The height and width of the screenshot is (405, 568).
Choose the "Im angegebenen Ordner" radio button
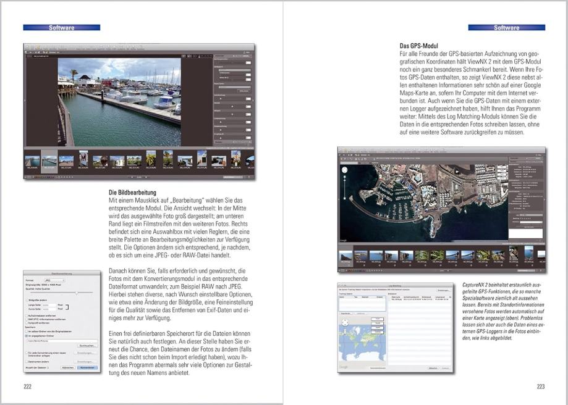[26, 336]
